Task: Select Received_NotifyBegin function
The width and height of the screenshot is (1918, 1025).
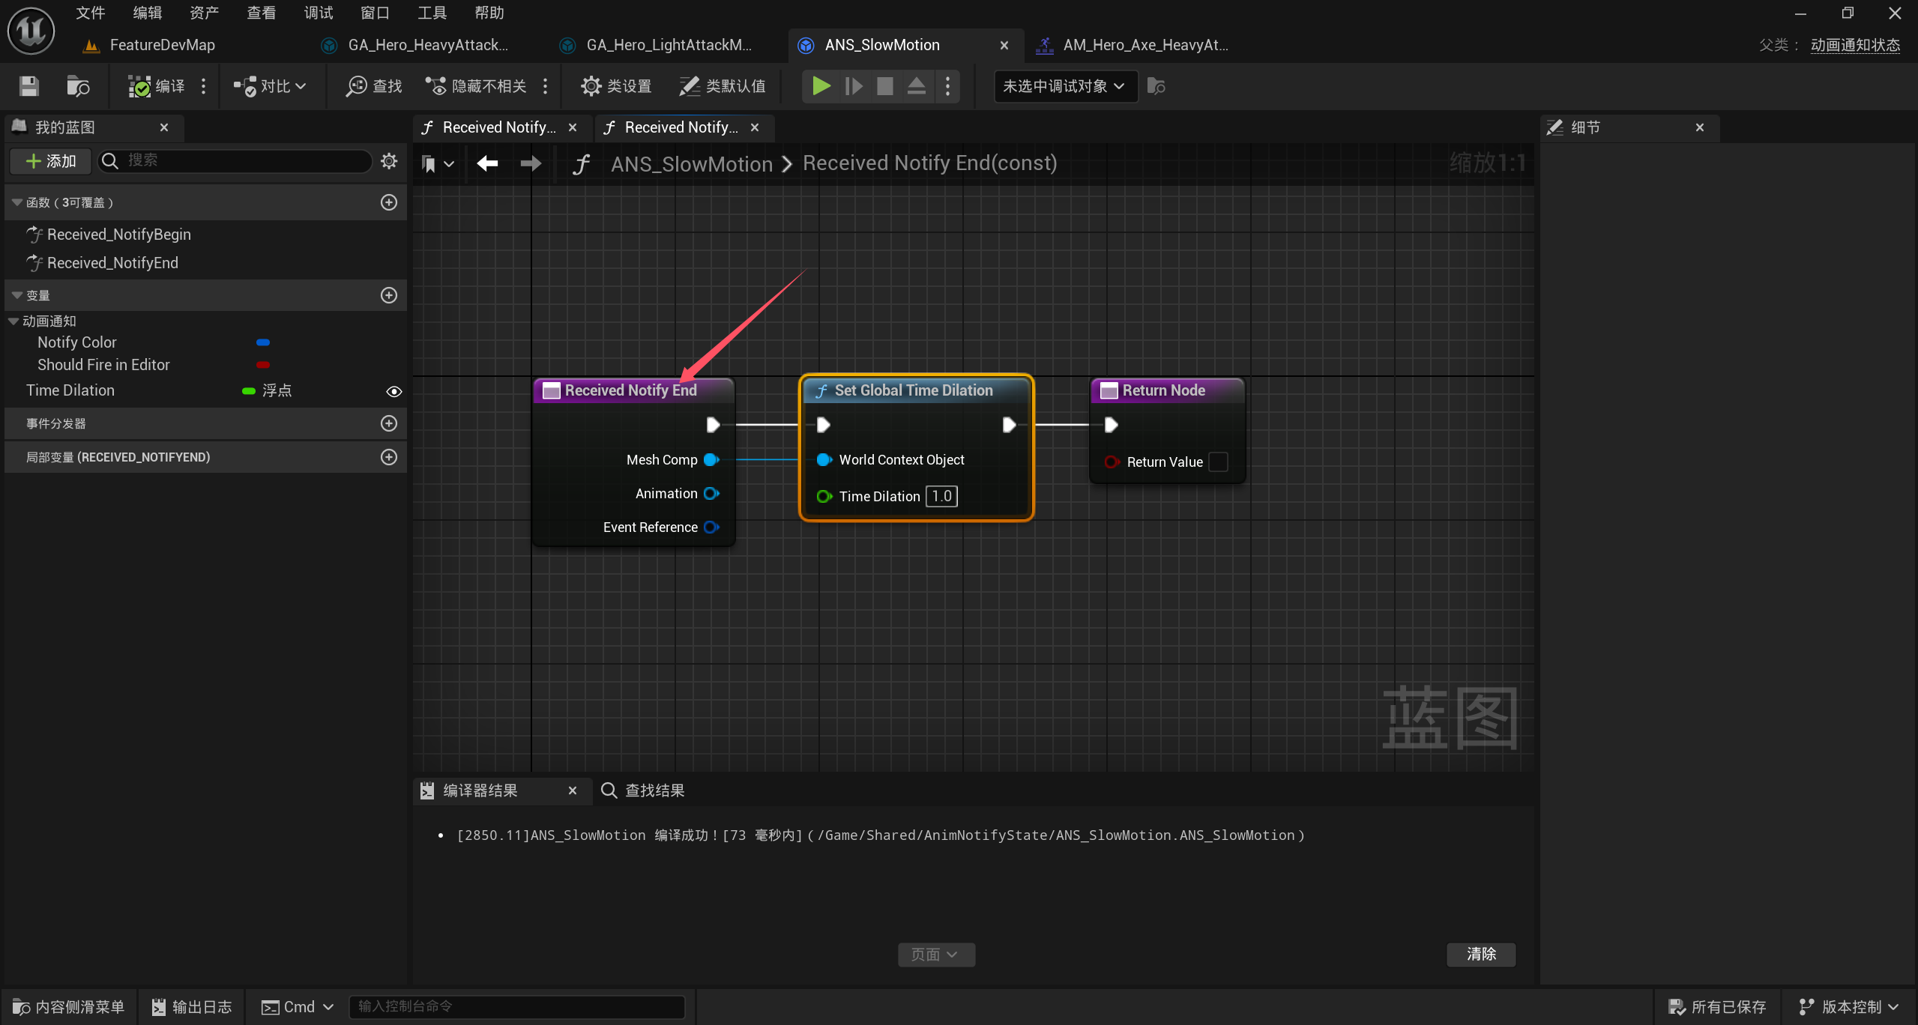Action: tap(118, 235)
